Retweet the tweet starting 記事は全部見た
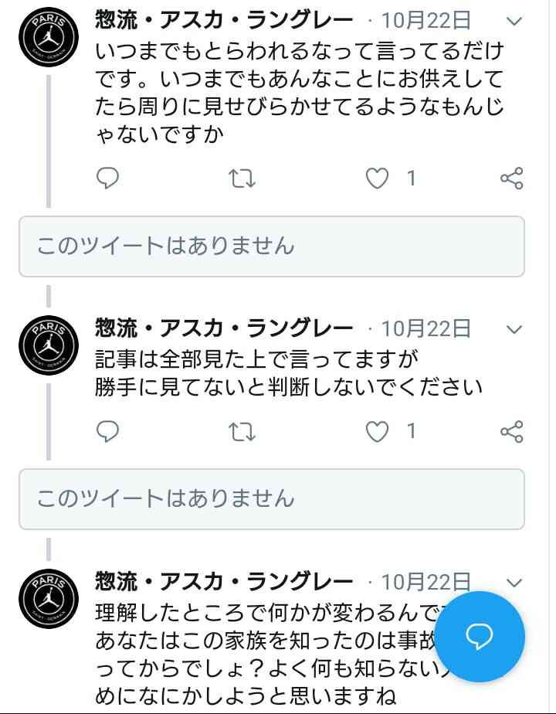The width and height of the screenshot is (556, 714). tap(242, 432)
